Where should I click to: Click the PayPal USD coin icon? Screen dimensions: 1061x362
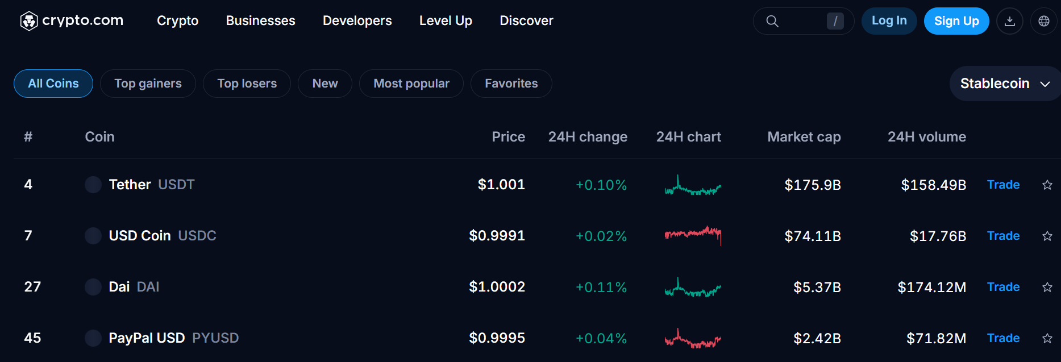coord(93,338)
